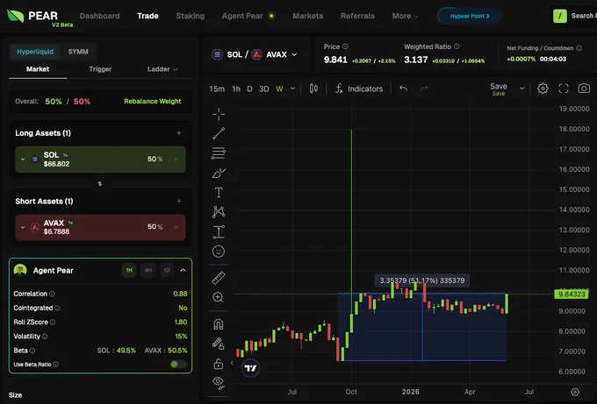597x404 pixels.
Task: Remove SOL from long assets
Action: [176, 159]
